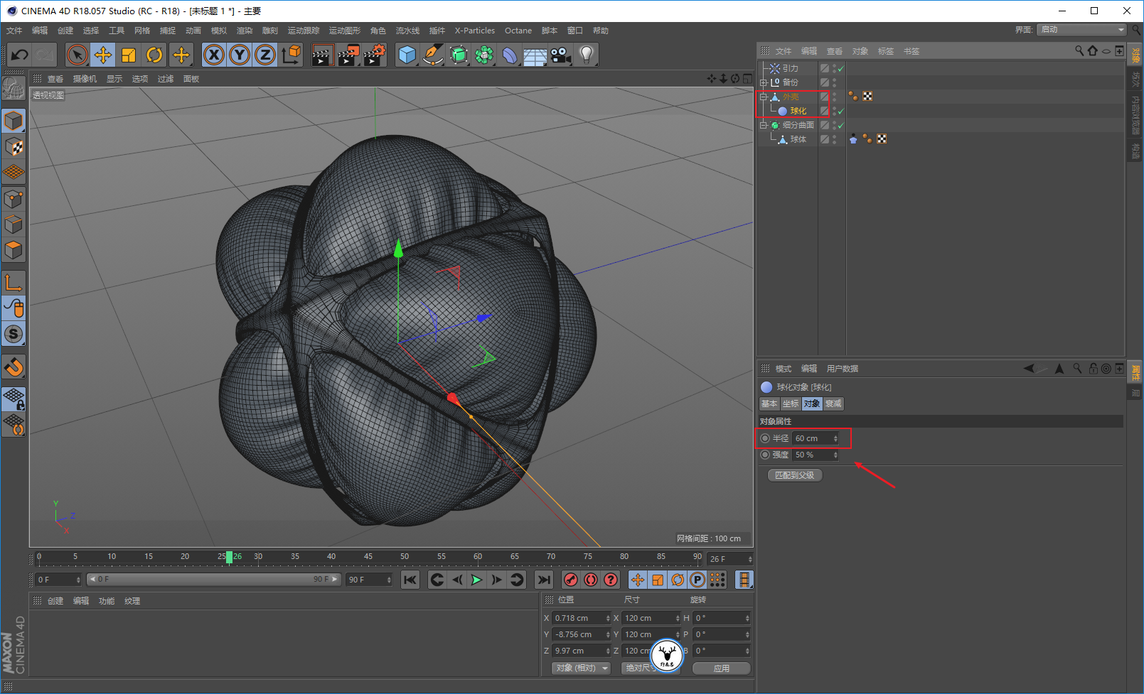Screen dimensions: 1144x694
Task: Click 强度 stepper arrows
Action: tap(835, 455)
